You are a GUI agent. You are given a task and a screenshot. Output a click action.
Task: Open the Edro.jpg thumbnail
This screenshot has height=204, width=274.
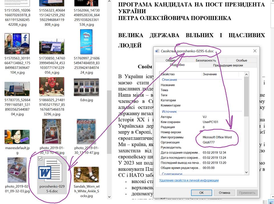(86, 87)
